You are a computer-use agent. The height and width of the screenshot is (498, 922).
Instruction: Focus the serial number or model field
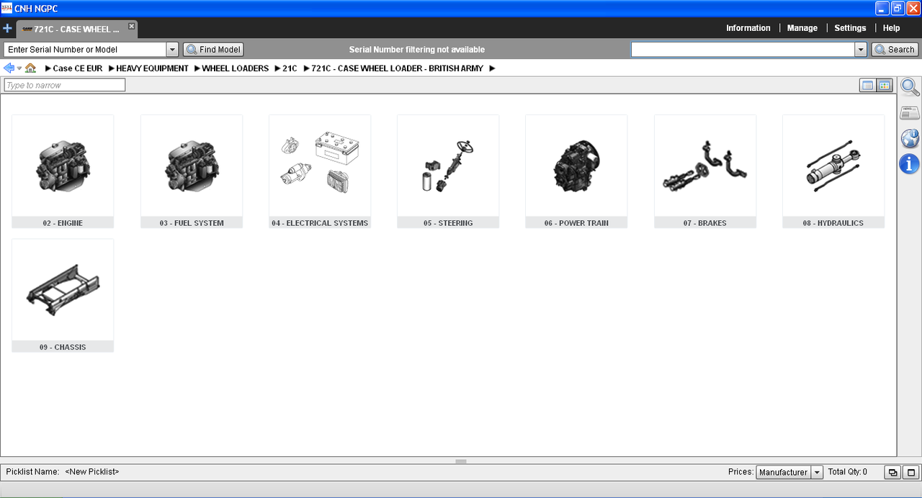pyautogui.click(x=85, y=50)
